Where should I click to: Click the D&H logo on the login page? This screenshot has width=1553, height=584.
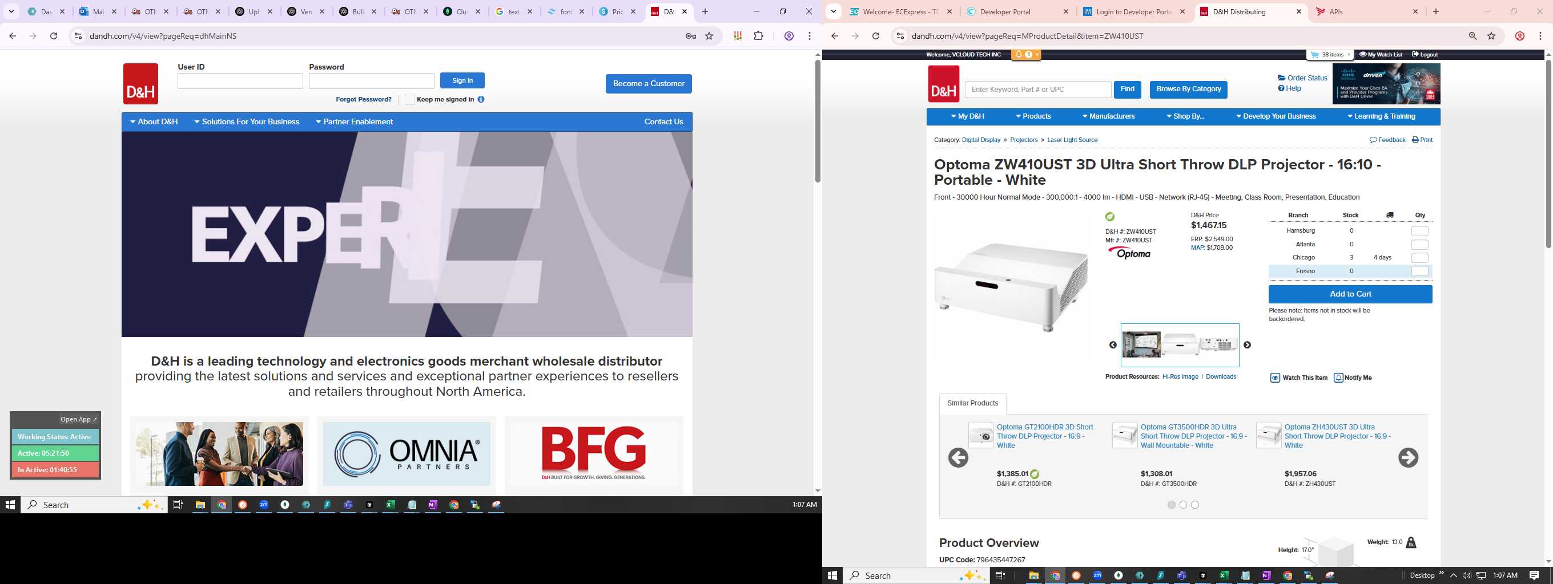pyautogui.click(x=140, y=84)
